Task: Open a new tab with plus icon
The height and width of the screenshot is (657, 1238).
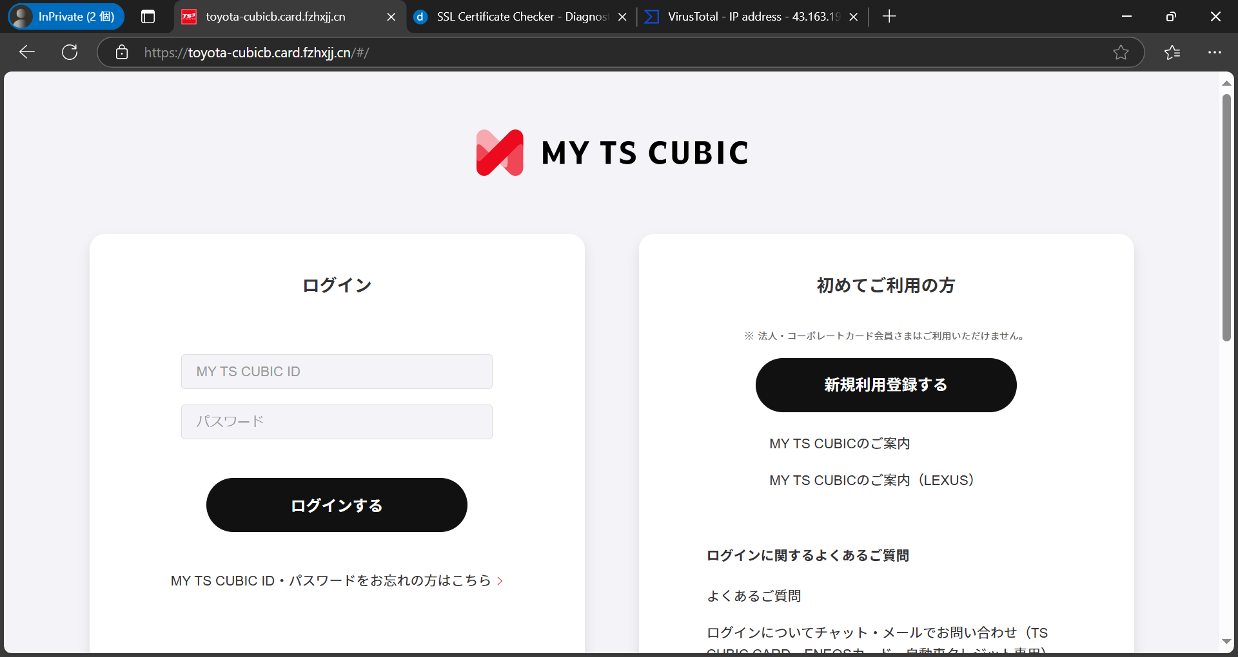Action: (x=889, y=17)
